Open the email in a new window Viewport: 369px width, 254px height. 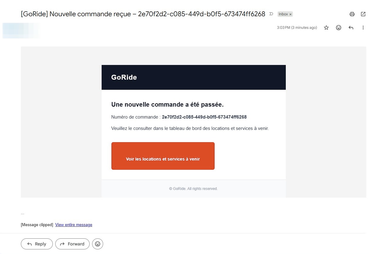[x=363, y=14]
